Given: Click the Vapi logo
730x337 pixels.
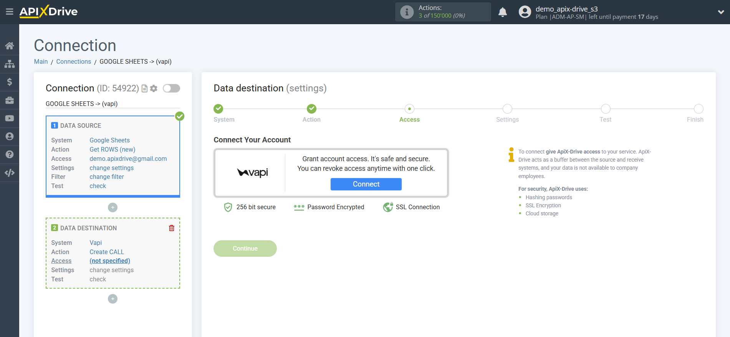Looking at the screenshot, I should (252, 173).
